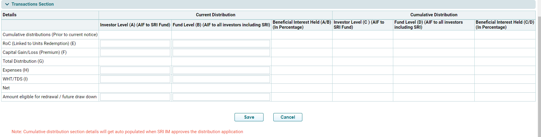Click RoC Fund Level (B) input field

click(x=221, y=44)
